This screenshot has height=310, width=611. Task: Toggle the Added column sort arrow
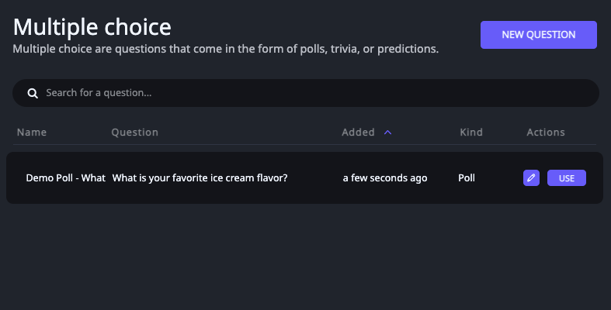387,133
